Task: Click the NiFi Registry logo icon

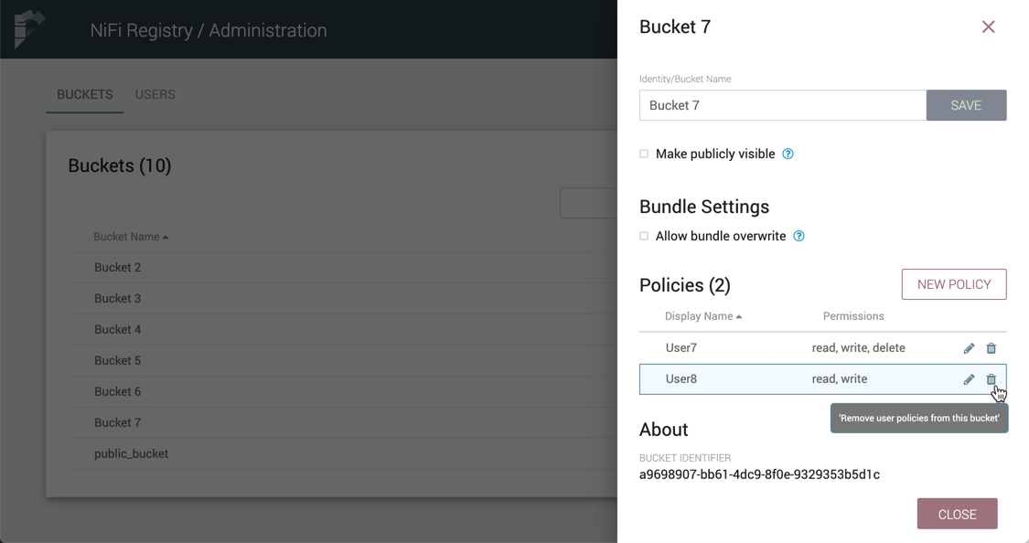Action: 29,29
